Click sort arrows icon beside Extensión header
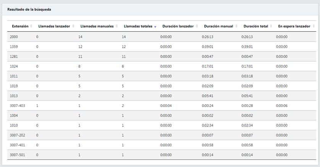Viewport: 320px width, 167px height. tap(31, 26)
